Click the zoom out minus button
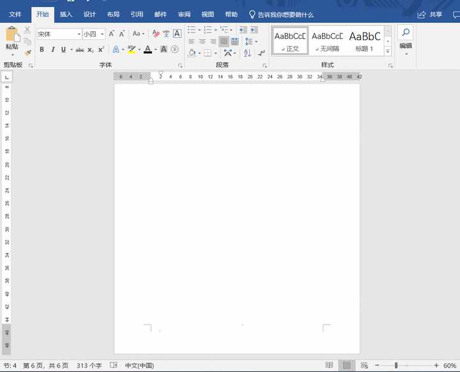Viewport: 460px width, 372px height. (377, 365)
